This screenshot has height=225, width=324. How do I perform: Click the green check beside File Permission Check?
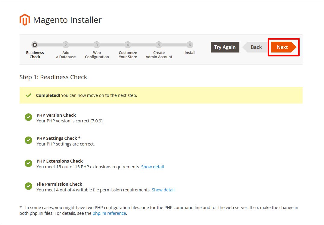coord(28,186)
